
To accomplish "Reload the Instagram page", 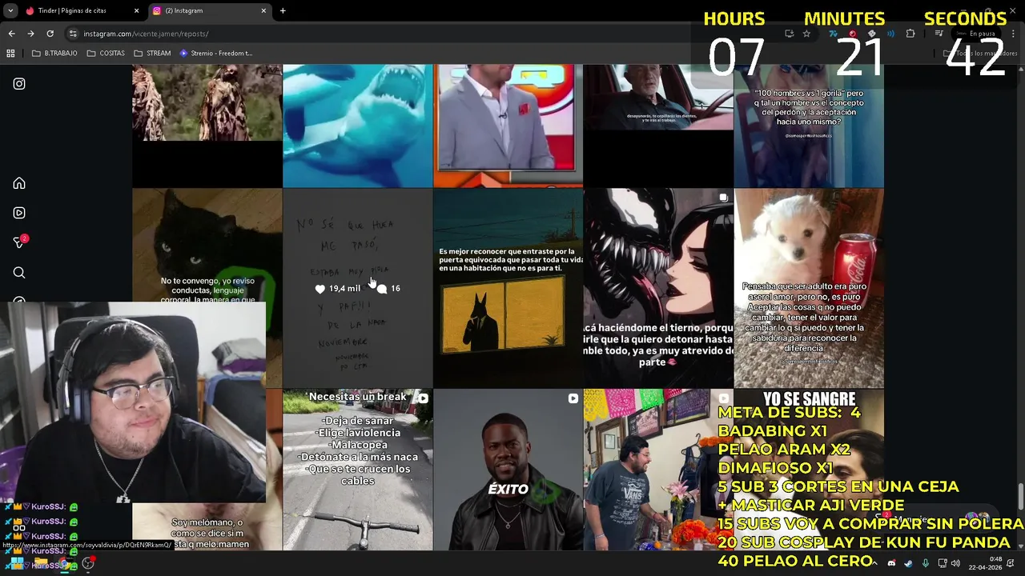I will click(x=50, y=34).
